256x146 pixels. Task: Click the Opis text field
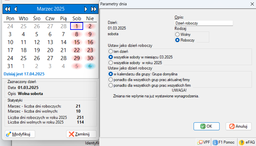(203, 23)
